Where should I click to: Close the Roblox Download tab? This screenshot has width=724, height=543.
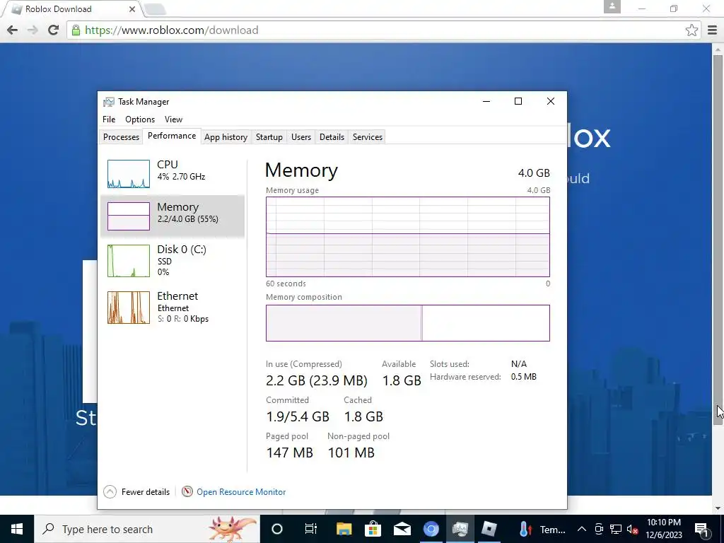click(x=132, y=8)
